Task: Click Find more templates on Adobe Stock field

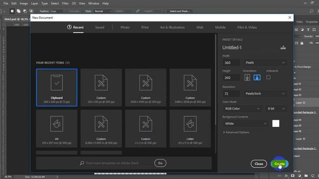Action: click(x=112, y=163)
